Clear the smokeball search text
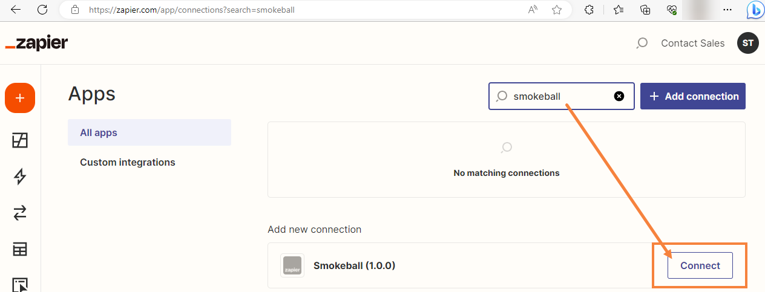765x292 pixels. point(619,96)
